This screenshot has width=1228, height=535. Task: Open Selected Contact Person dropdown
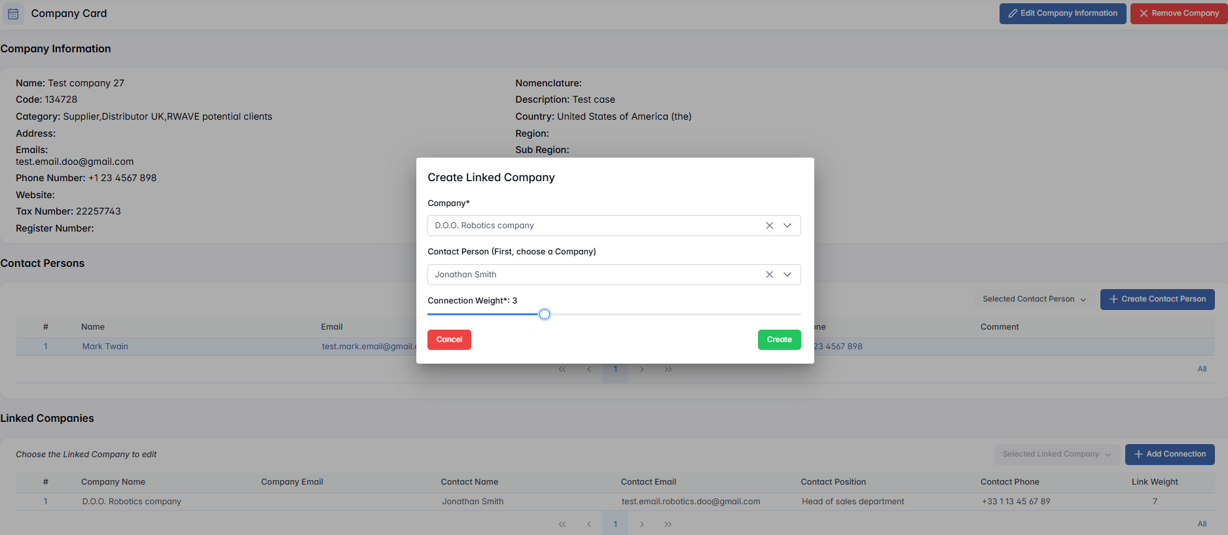1034,299
